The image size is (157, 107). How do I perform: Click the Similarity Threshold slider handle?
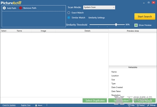click(x=116, y=25)
